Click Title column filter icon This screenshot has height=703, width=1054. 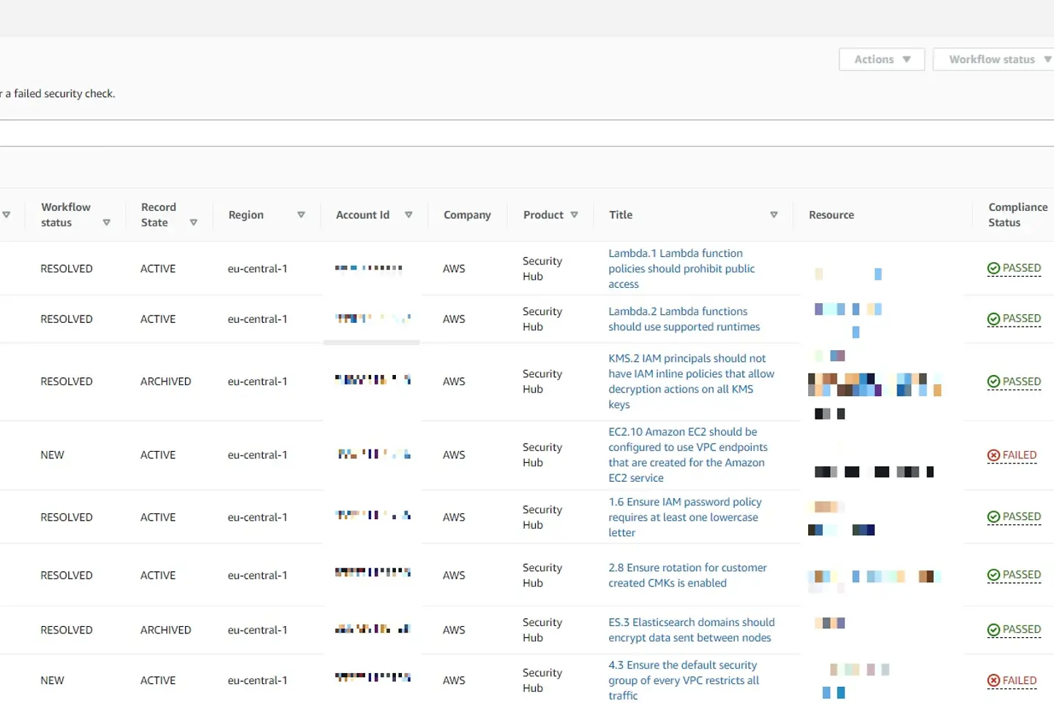tap(774, 215)
